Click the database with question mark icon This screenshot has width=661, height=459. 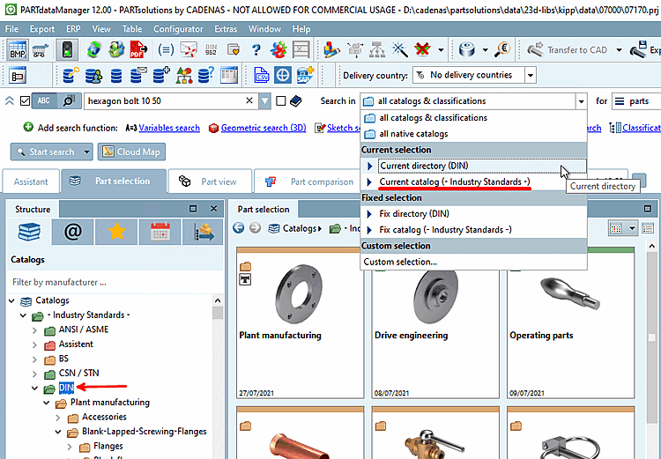coord(206,75)
